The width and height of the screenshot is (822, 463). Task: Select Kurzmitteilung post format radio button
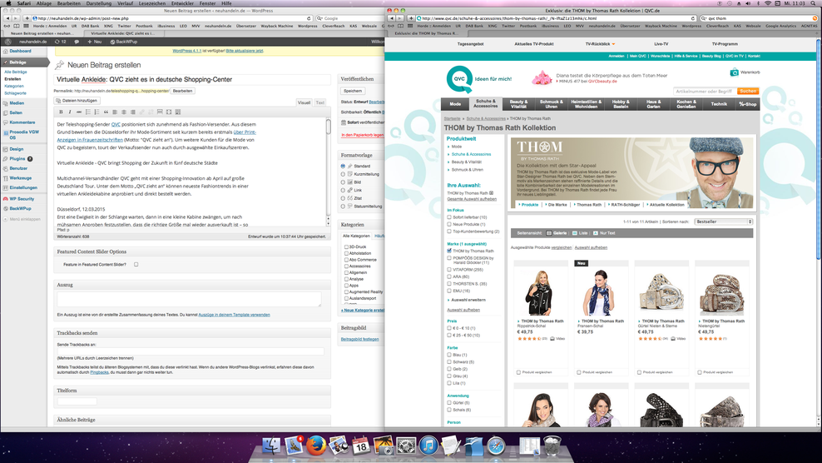coord(343,174)
